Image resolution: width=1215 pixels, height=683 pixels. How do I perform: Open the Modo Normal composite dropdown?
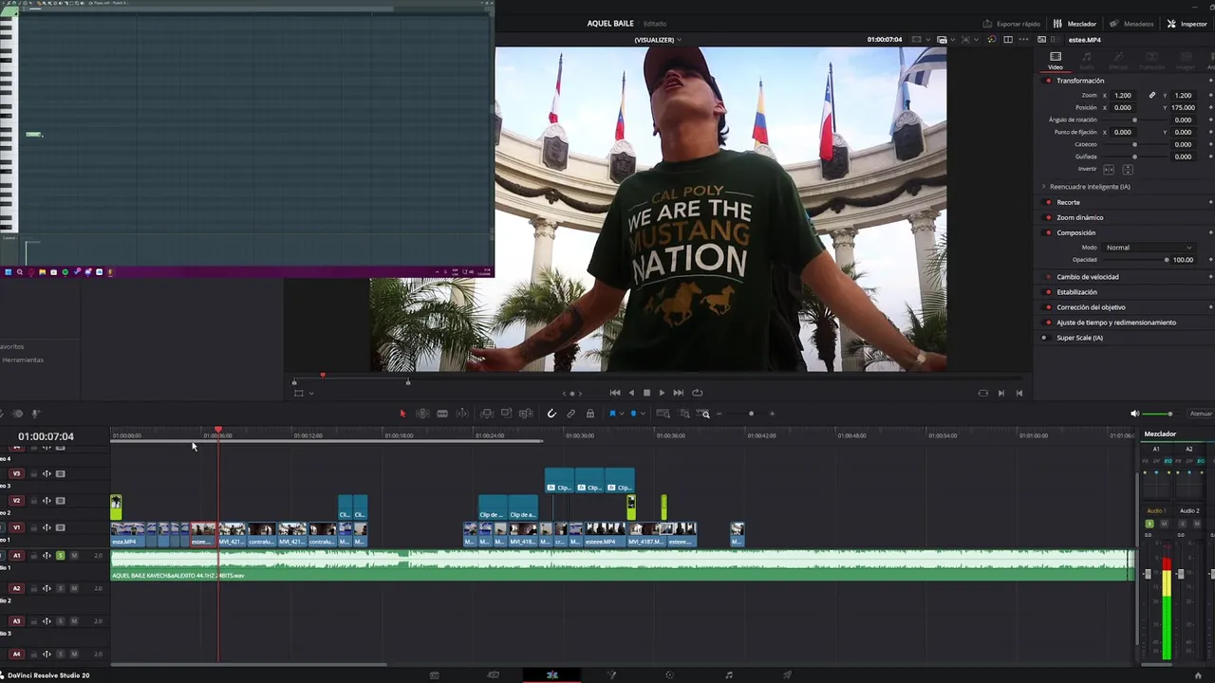[1149, 248]
